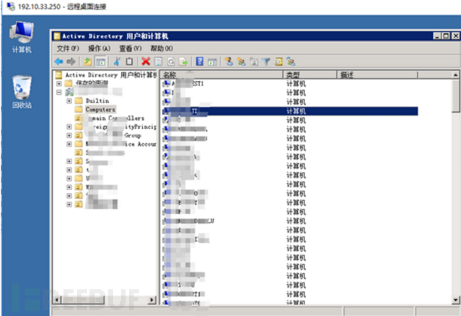Open the 操作(A) menu
461x316 pixels.
[99, 49]
